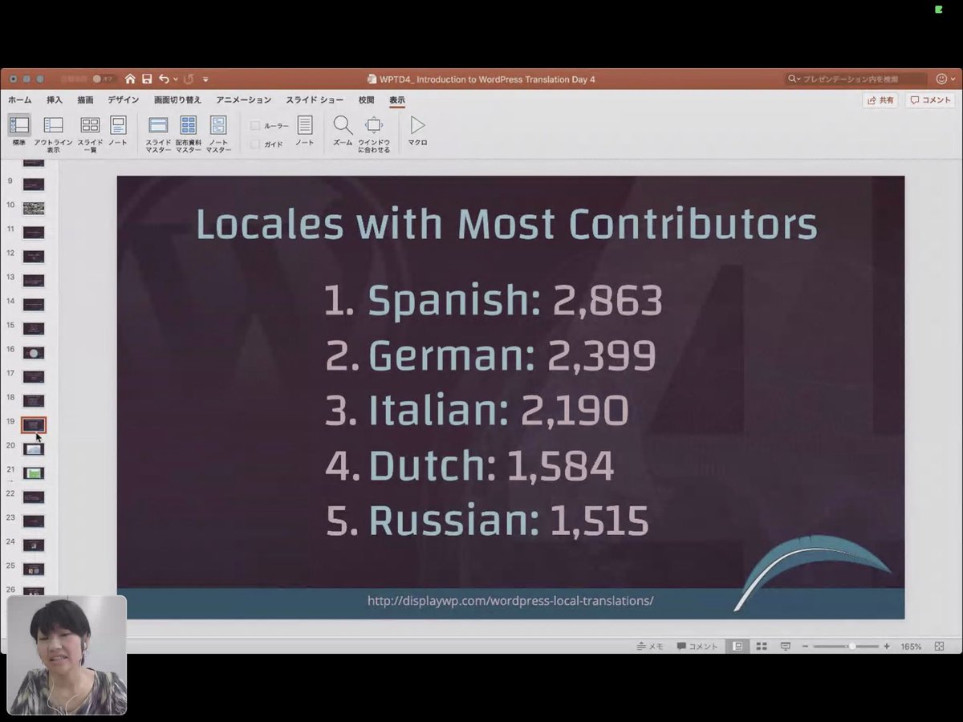The width and height of the screenshot is (963, 722).
Task: Select slide 25 thumbnail
Action: point(34,570)
